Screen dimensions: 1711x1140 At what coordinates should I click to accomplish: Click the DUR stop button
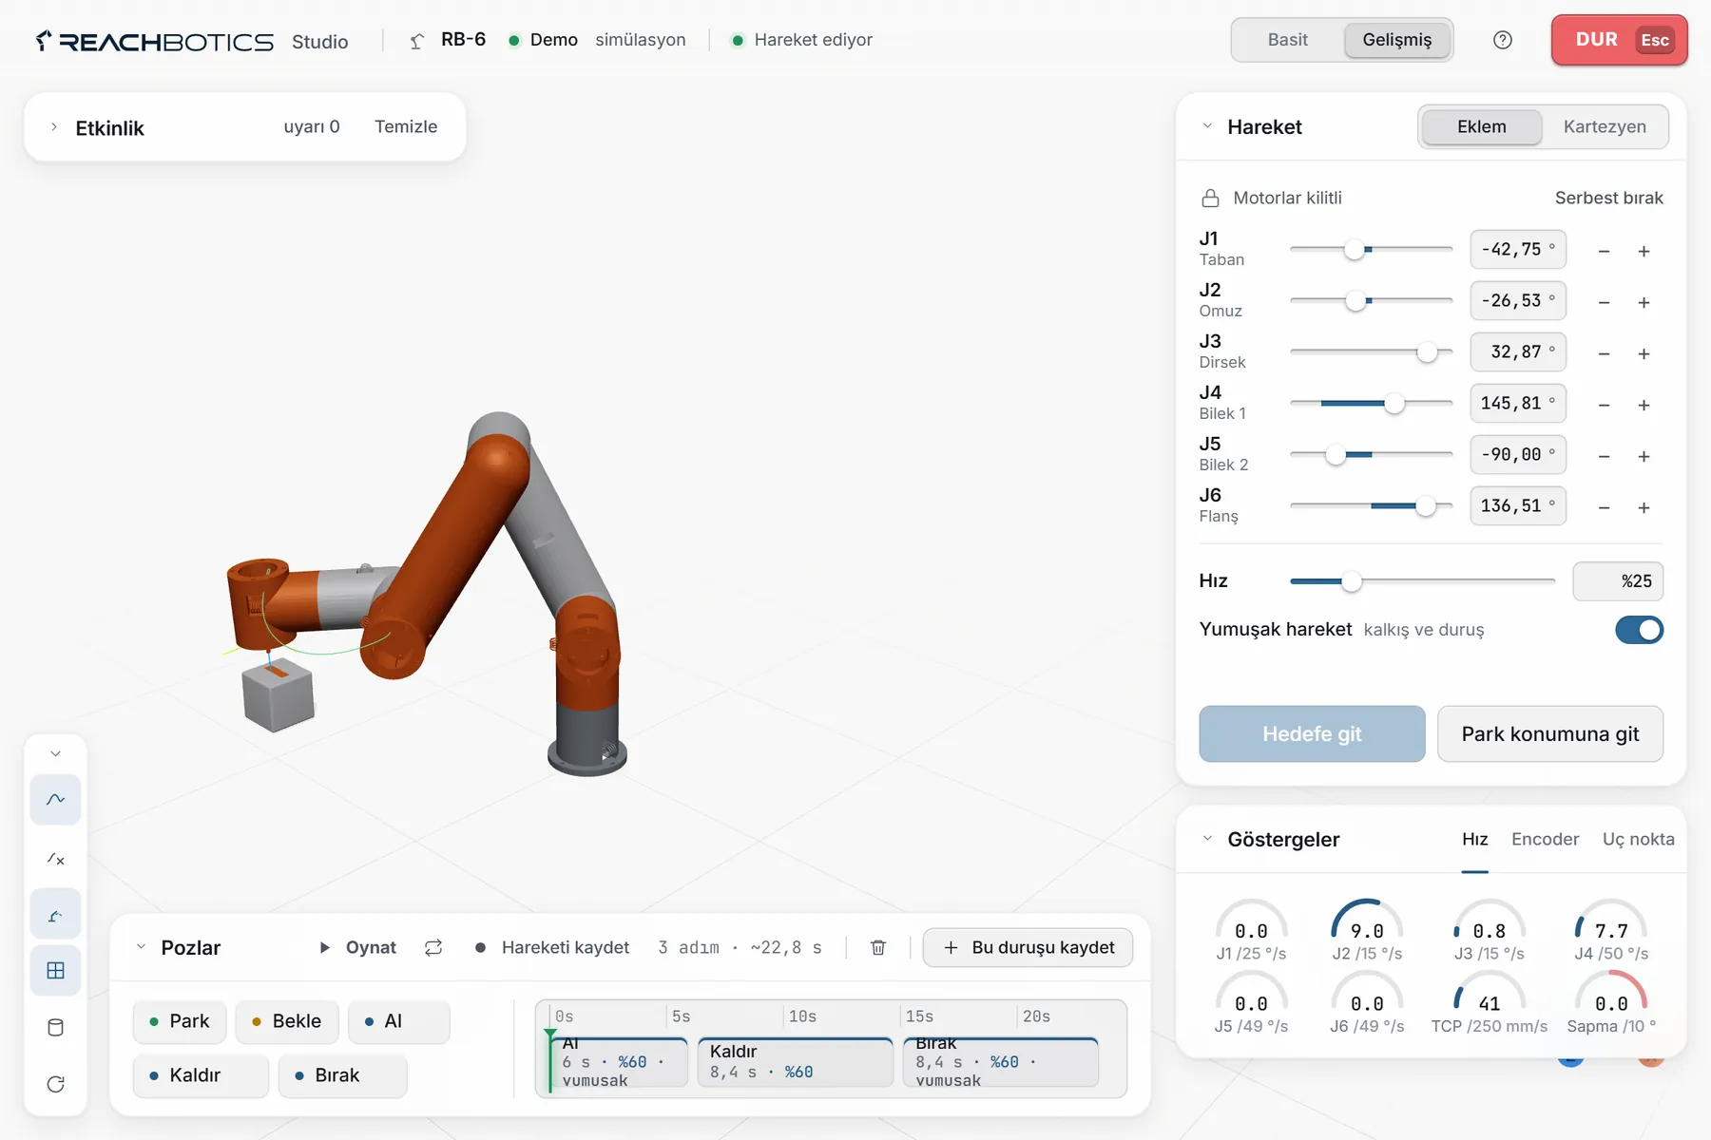coord(1619,40)
